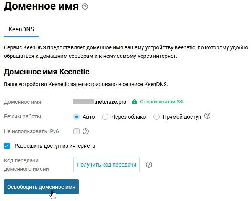
Task: Open help icon next to Прямой доступ
Action: pyautogui.click(x=208, y=116)
